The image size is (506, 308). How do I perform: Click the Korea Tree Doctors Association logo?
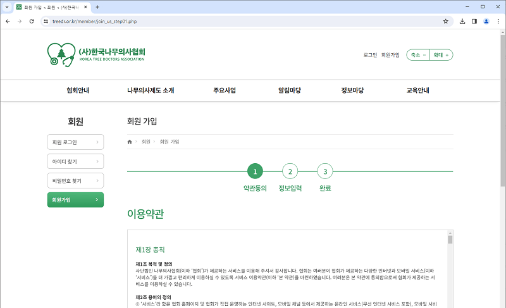[x=96, y=55]
